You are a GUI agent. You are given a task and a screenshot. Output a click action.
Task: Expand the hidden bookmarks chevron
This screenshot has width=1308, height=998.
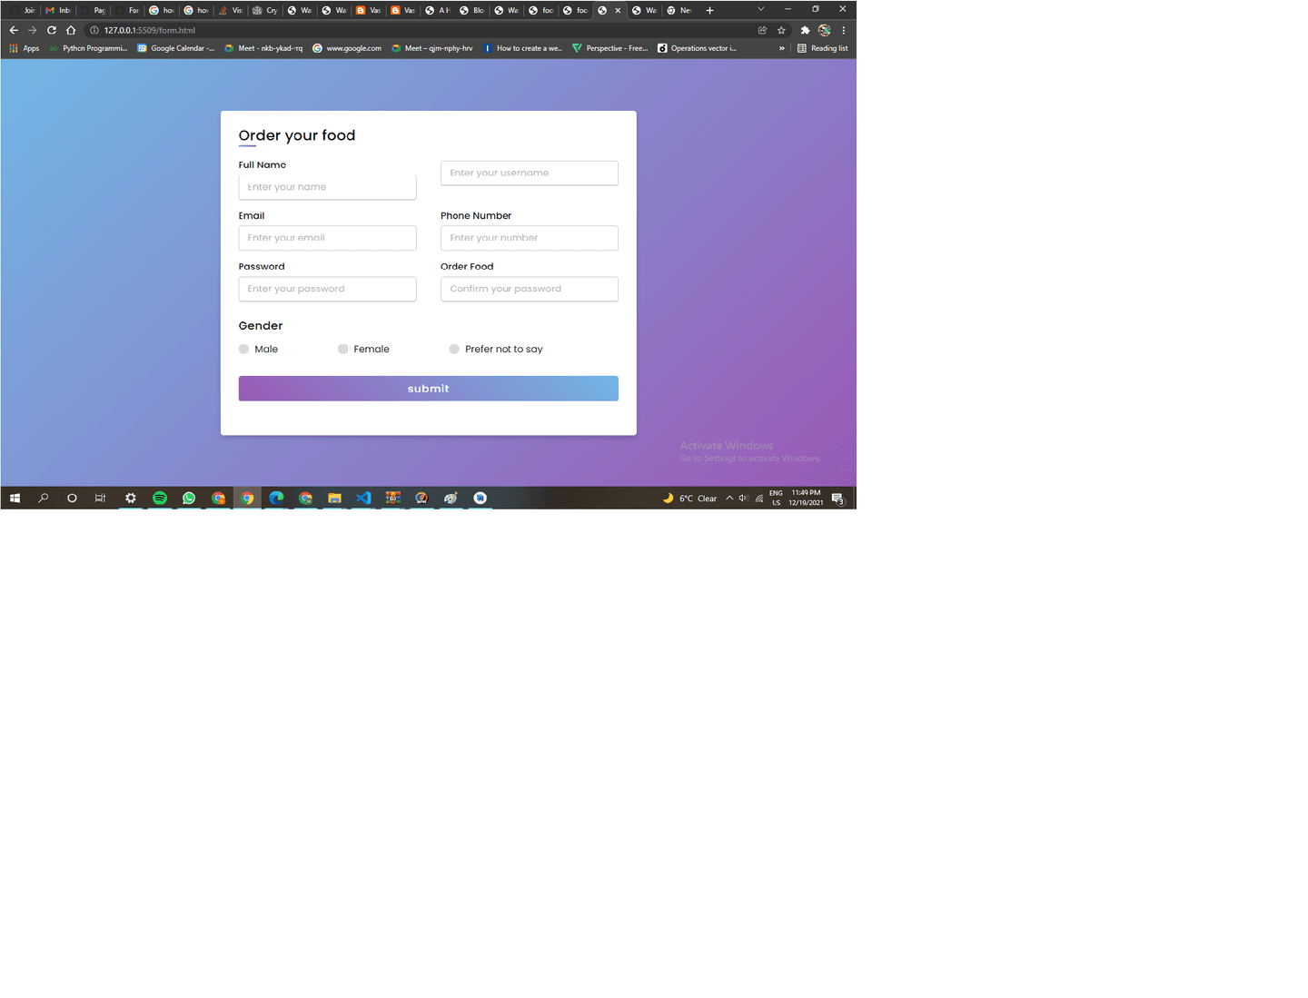[x=781, y=48]
